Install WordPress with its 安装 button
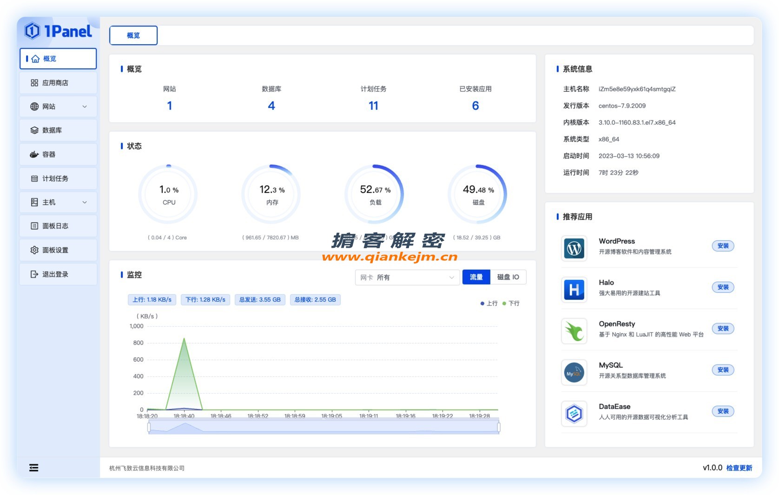This screenshot has width=779, height=495. point(723,246)
